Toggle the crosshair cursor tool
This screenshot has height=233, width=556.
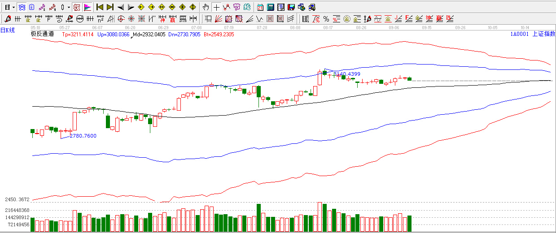[216, 7]
